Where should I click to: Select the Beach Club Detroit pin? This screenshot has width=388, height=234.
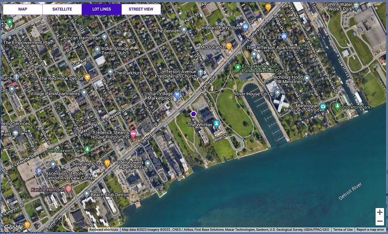(86, 194)
